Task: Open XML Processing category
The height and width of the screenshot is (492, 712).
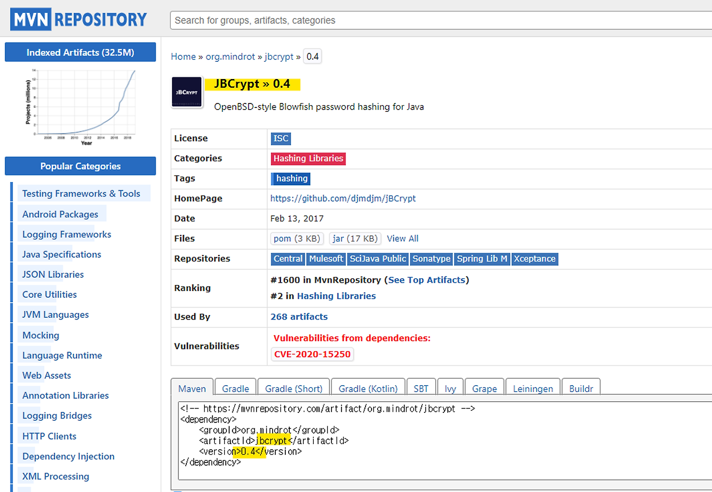Action: [56, 476]
